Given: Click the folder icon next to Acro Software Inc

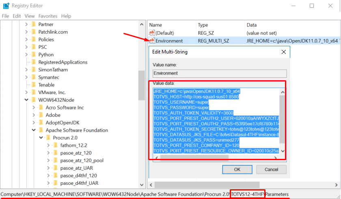Looking at the screenshot, I should tap(41, 107).
